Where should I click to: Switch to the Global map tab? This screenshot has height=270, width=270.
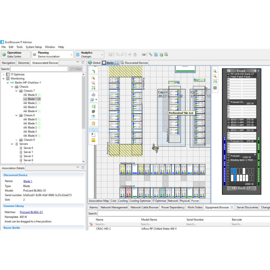94,63
